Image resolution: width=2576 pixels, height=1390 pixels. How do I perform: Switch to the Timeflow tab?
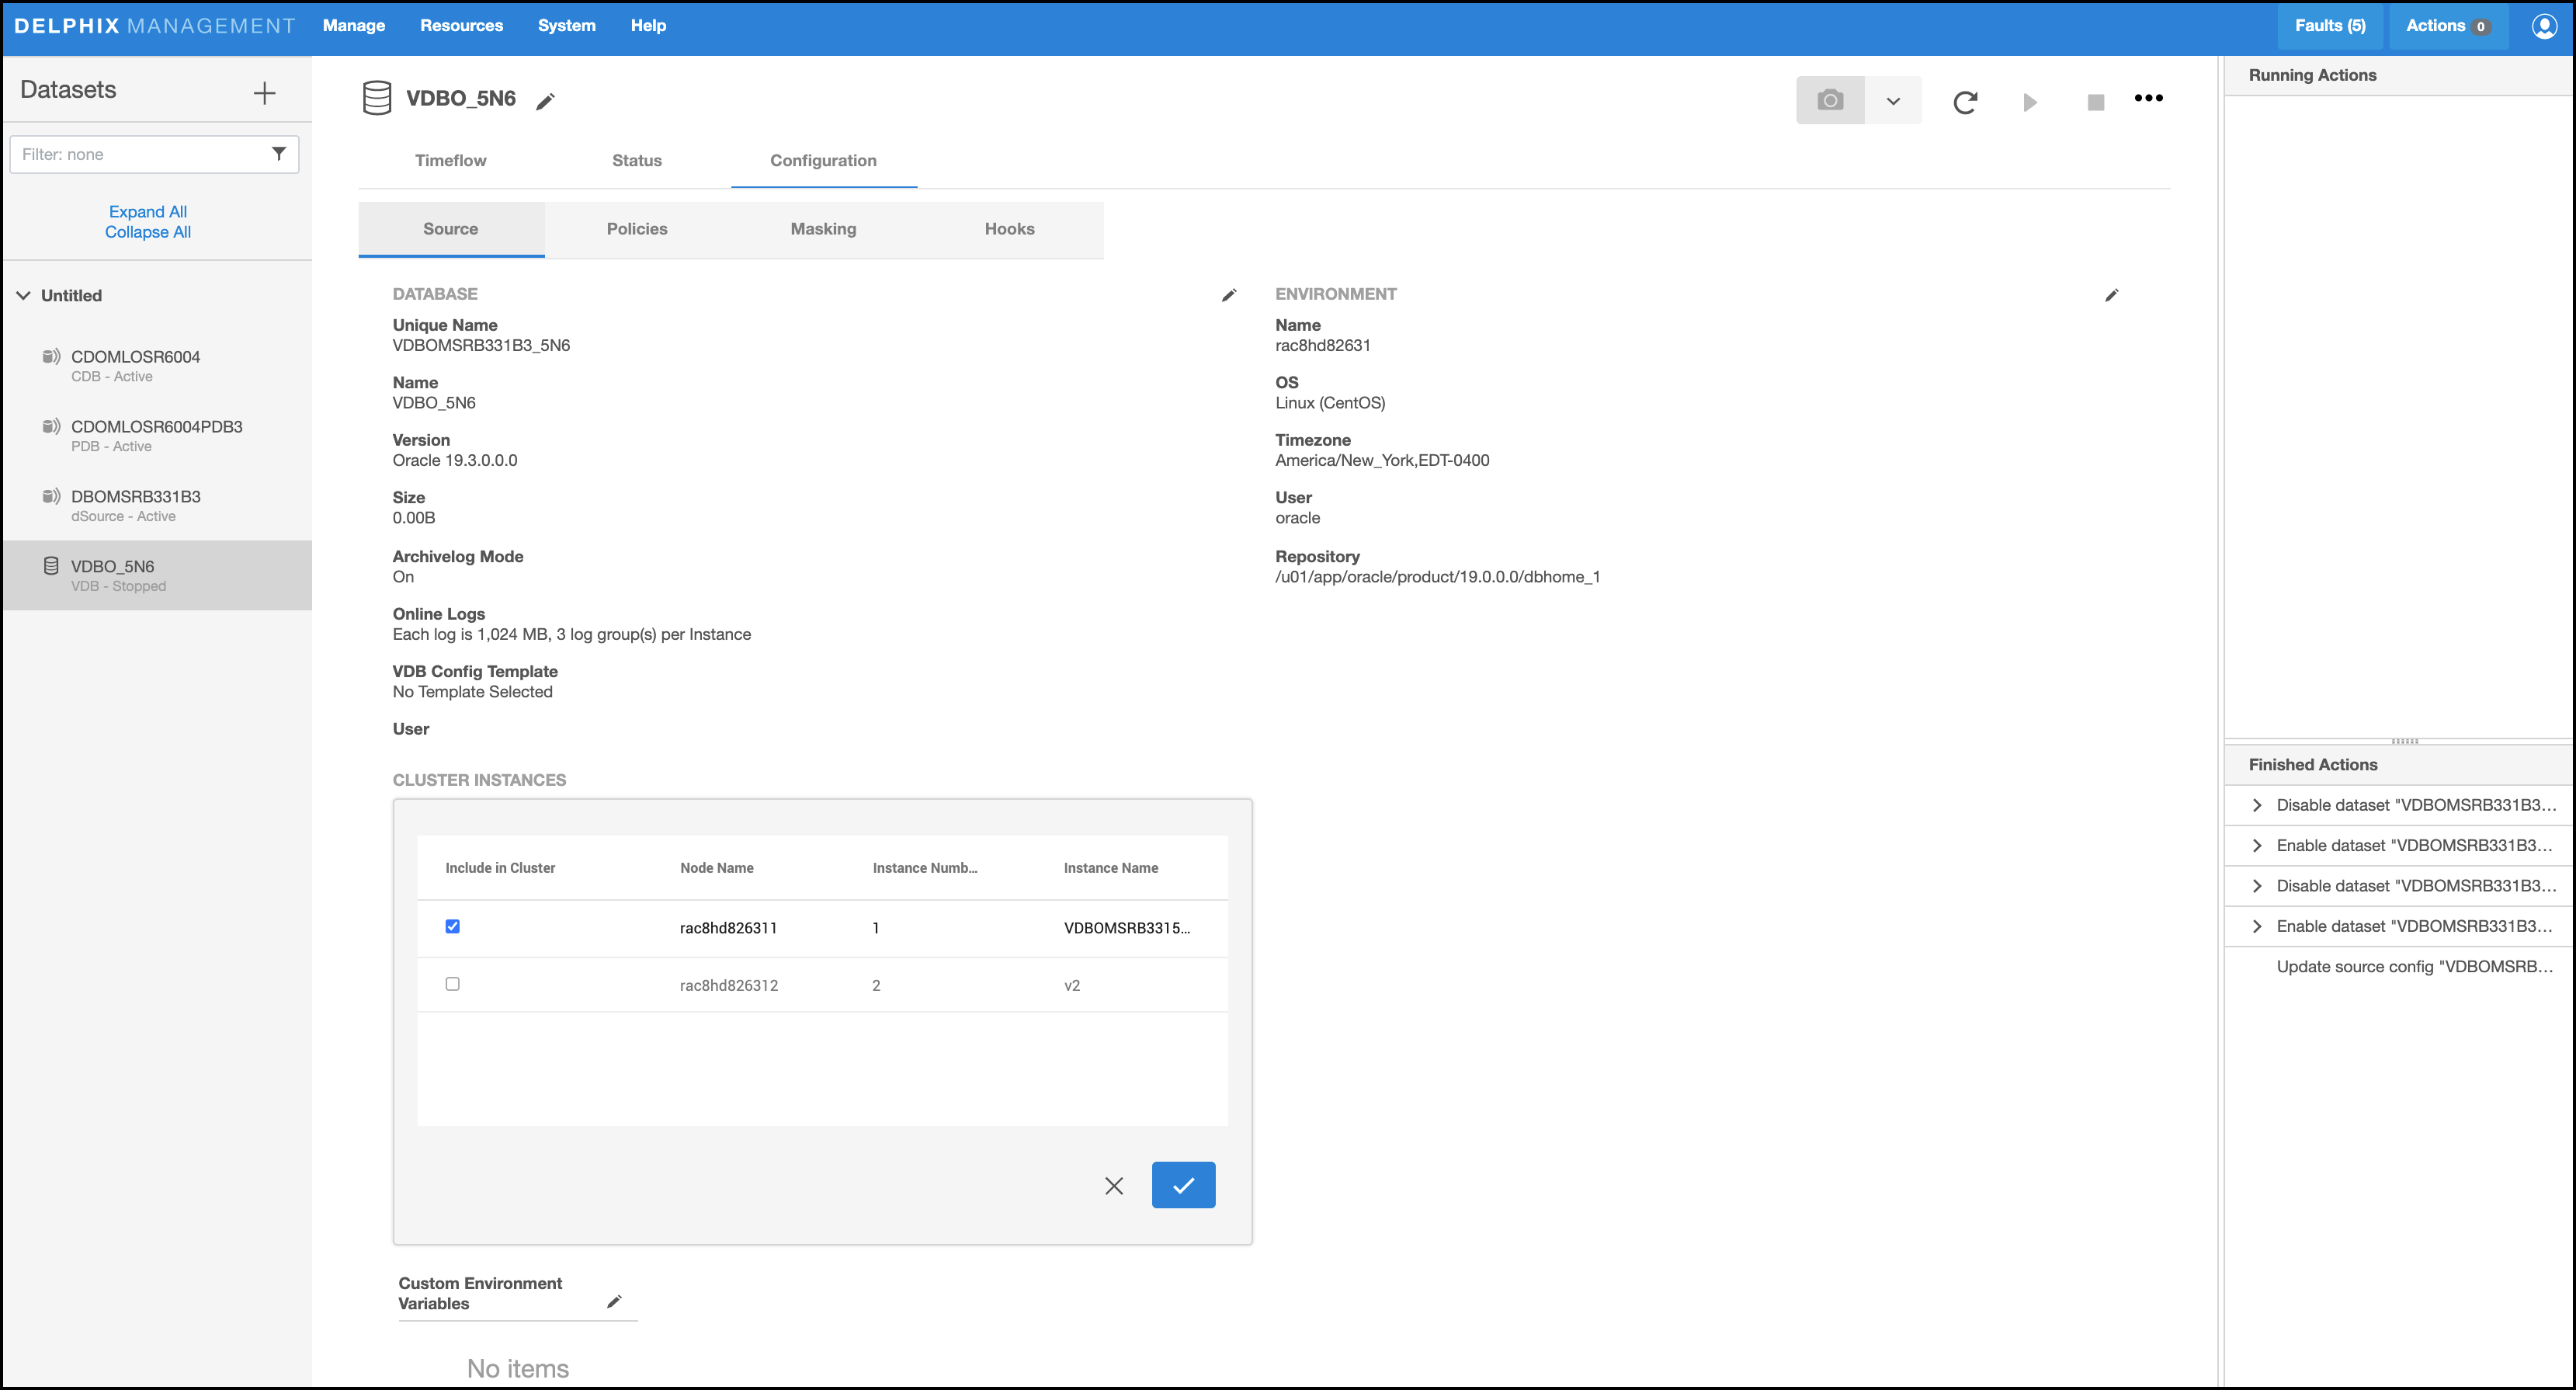(x=450, y=160)
